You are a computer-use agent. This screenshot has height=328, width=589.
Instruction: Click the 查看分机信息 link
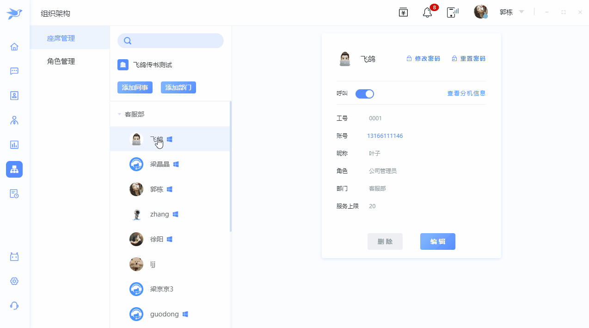[466, 93]
